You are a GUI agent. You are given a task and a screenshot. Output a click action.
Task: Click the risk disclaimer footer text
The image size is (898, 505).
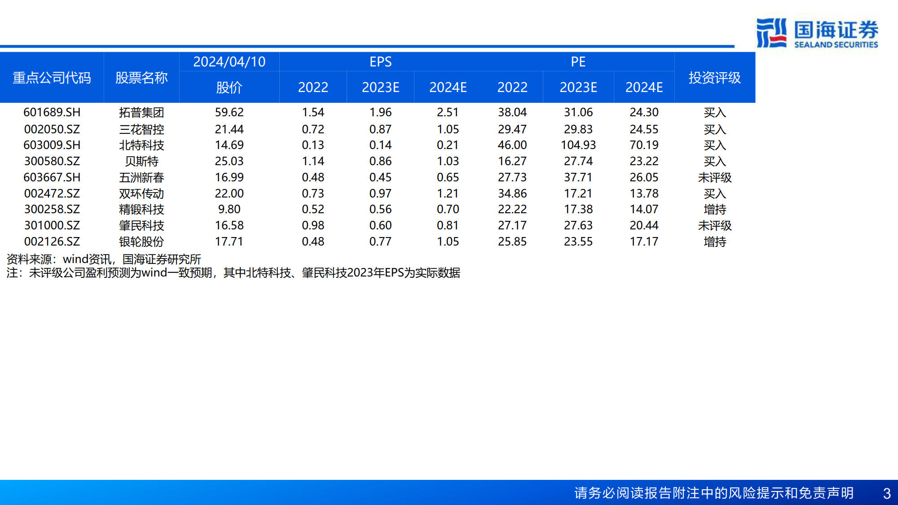coord(714,493)
